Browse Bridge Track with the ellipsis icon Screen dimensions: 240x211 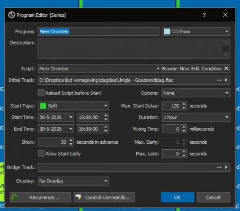tap(219, 167)
